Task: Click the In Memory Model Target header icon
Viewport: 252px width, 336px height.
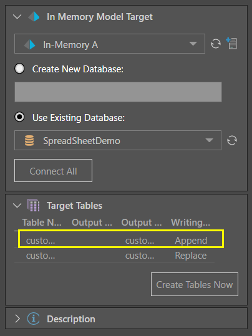Action: 34,17
